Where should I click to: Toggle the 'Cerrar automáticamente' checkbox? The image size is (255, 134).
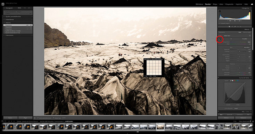[38, 118]
